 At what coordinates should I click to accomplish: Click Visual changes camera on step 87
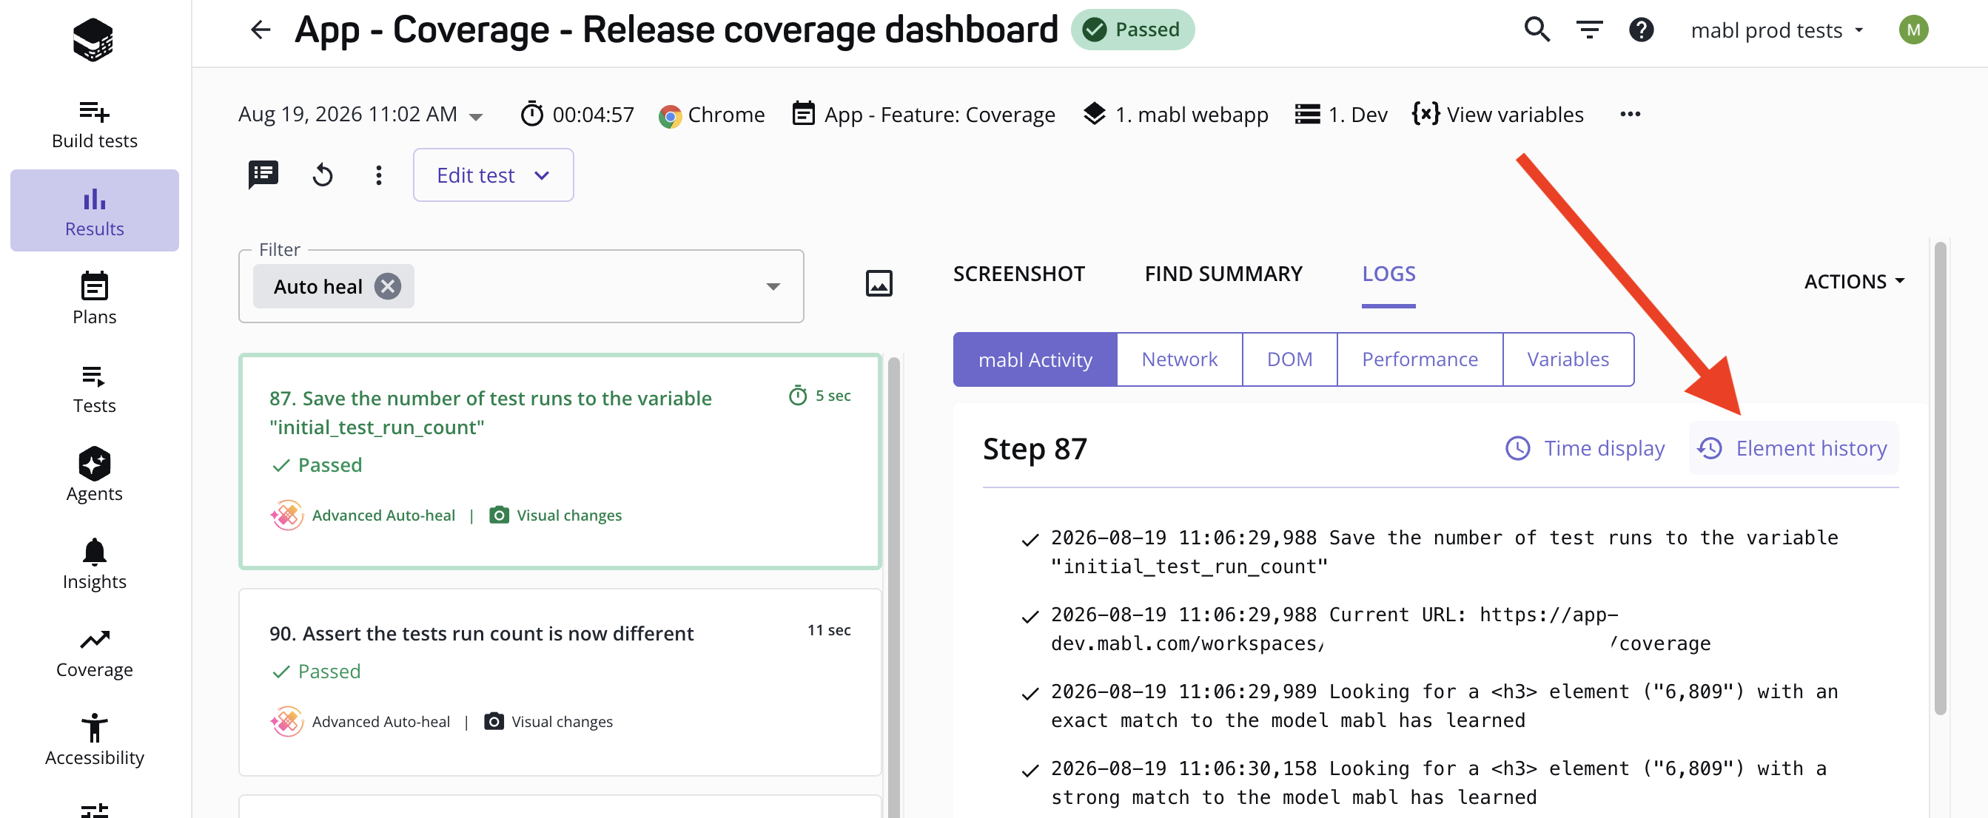click(x=500, y=514)
